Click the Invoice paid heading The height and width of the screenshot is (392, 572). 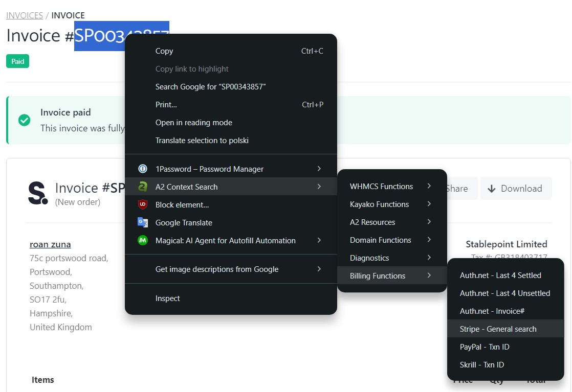65,112
